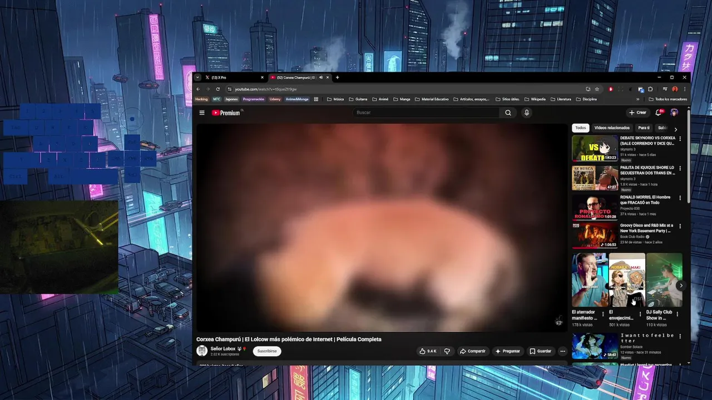
Task: Start voice search with microphone icon
Action: click(527, 113)
